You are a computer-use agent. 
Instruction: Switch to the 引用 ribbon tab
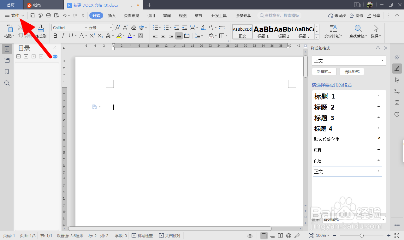point(151,15)
